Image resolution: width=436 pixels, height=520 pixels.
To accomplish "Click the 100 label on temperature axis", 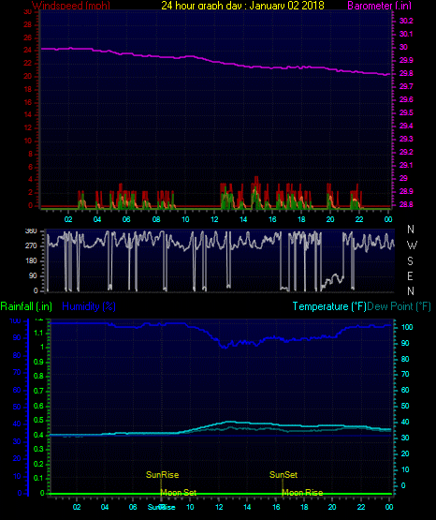I will pos(407,327).
